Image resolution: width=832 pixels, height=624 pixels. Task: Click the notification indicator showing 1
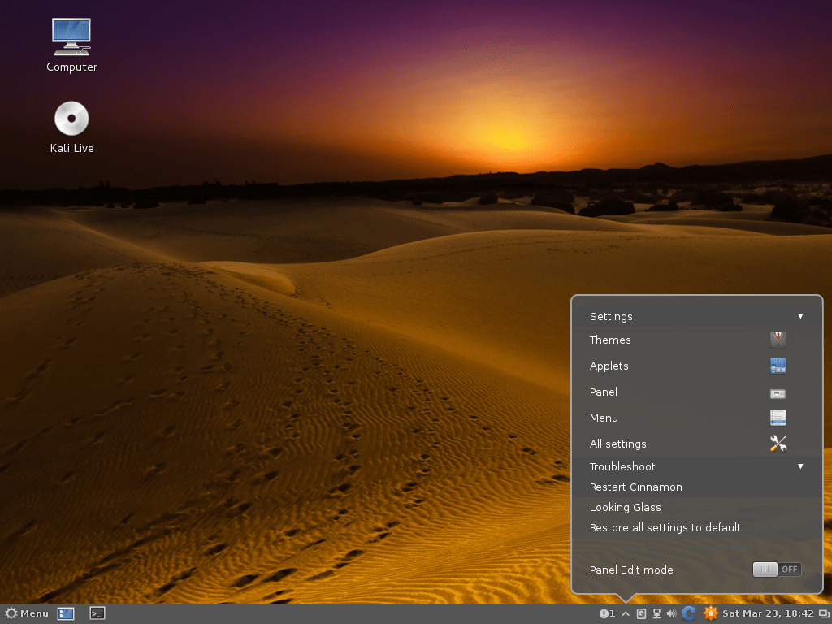[607, 613]
